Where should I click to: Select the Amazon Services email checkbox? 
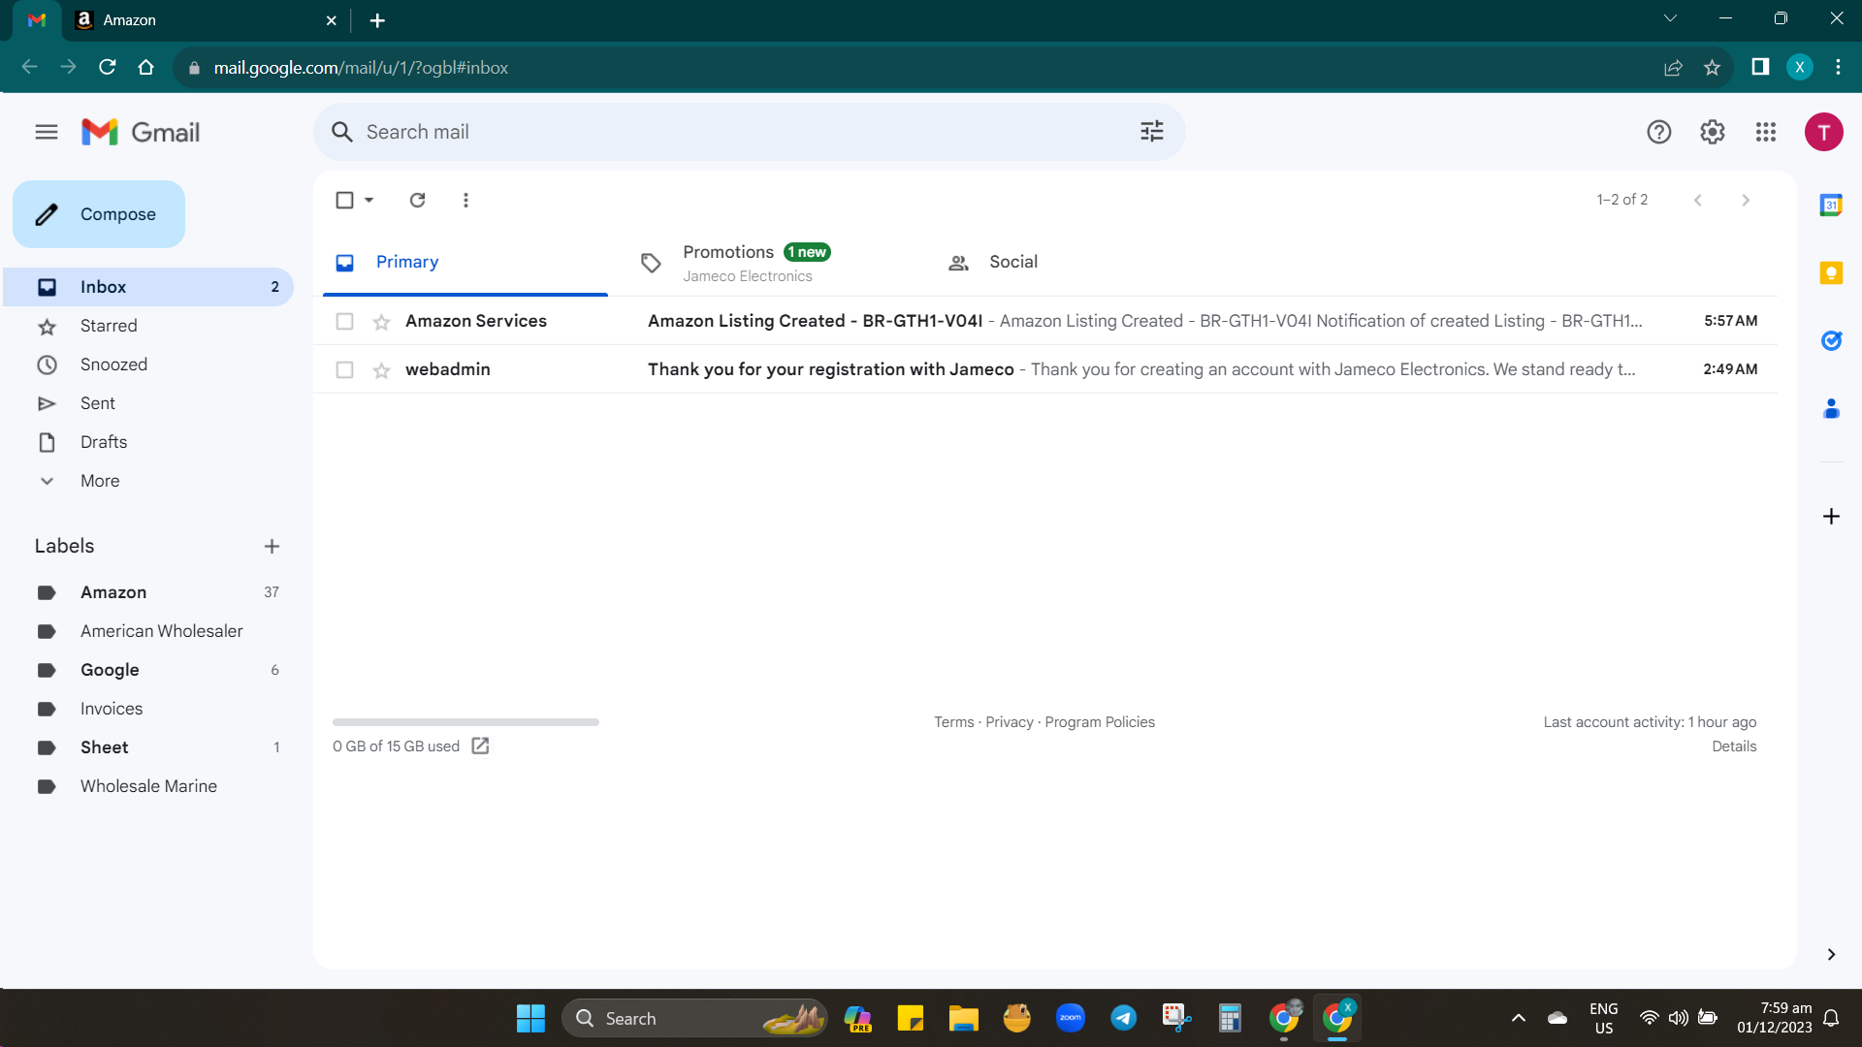[344, 321]
